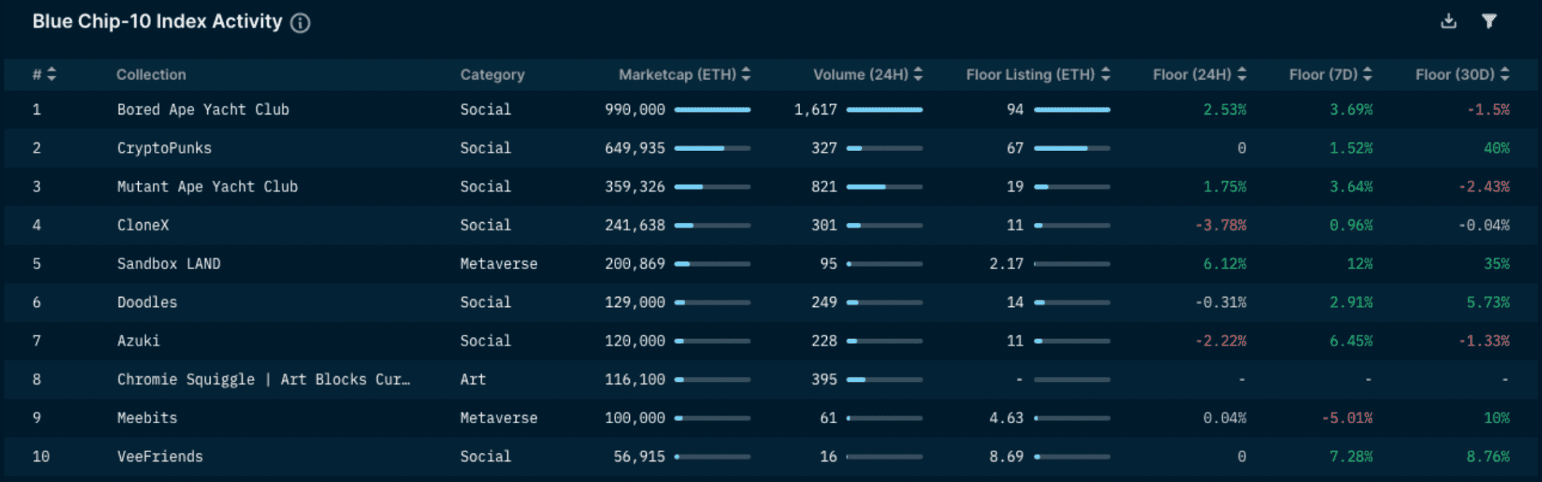Open Sandbox LAND collection
The width and height of the screenshot is (1542, 482).
coord(169,264)
